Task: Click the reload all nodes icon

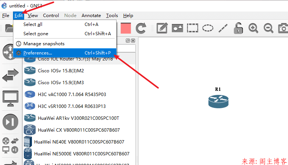Action: 141,28
